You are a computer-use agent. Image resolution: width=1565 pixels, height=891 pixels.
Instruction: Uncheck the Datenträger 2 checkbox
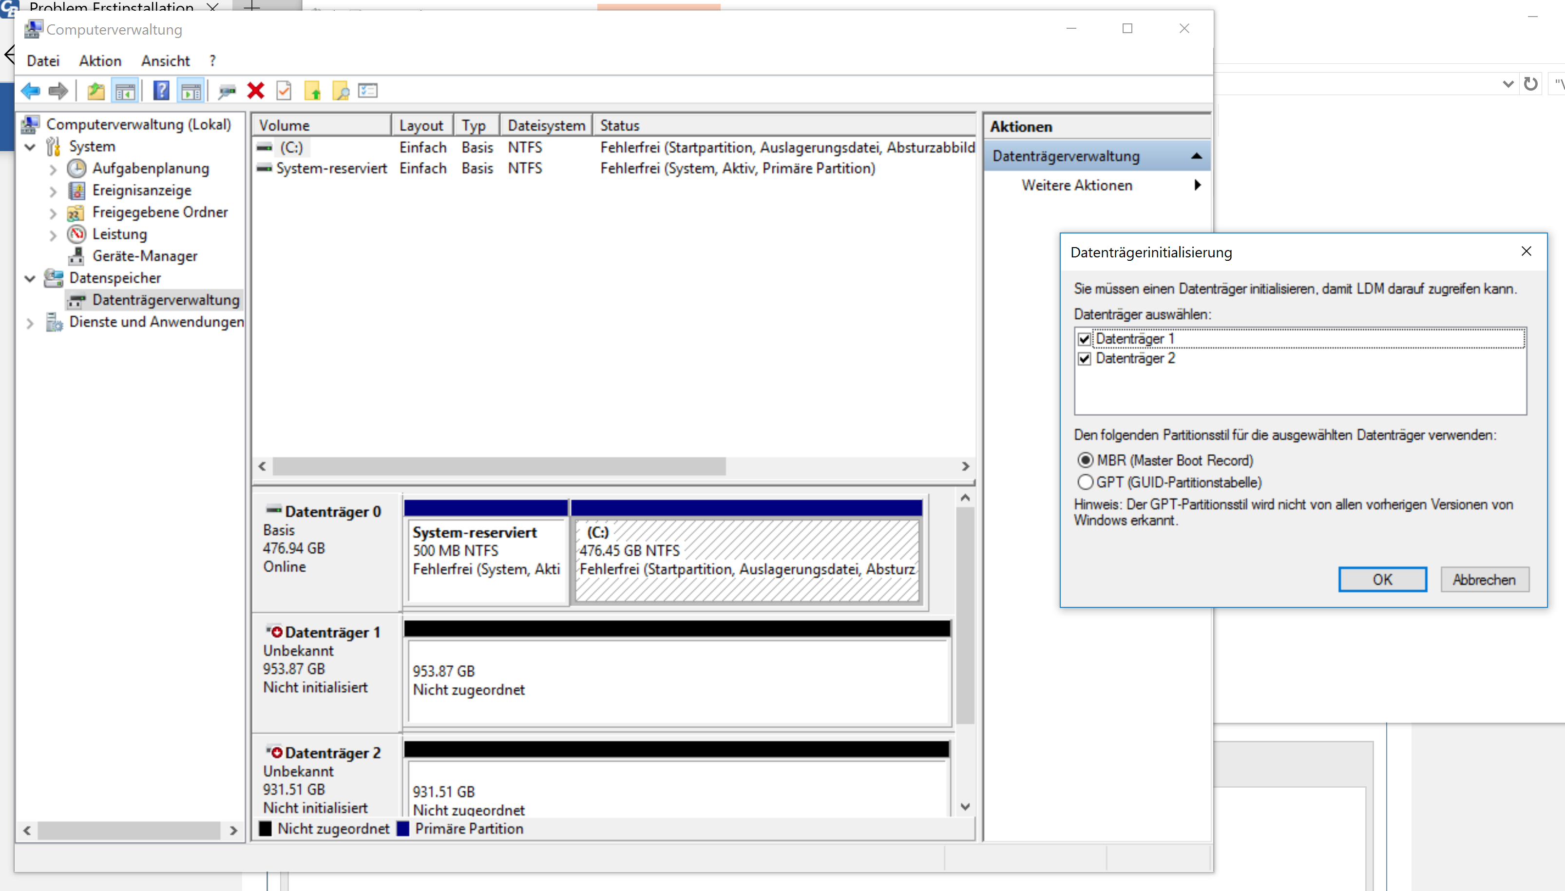pyautogui.click(x=1084, y=359)
